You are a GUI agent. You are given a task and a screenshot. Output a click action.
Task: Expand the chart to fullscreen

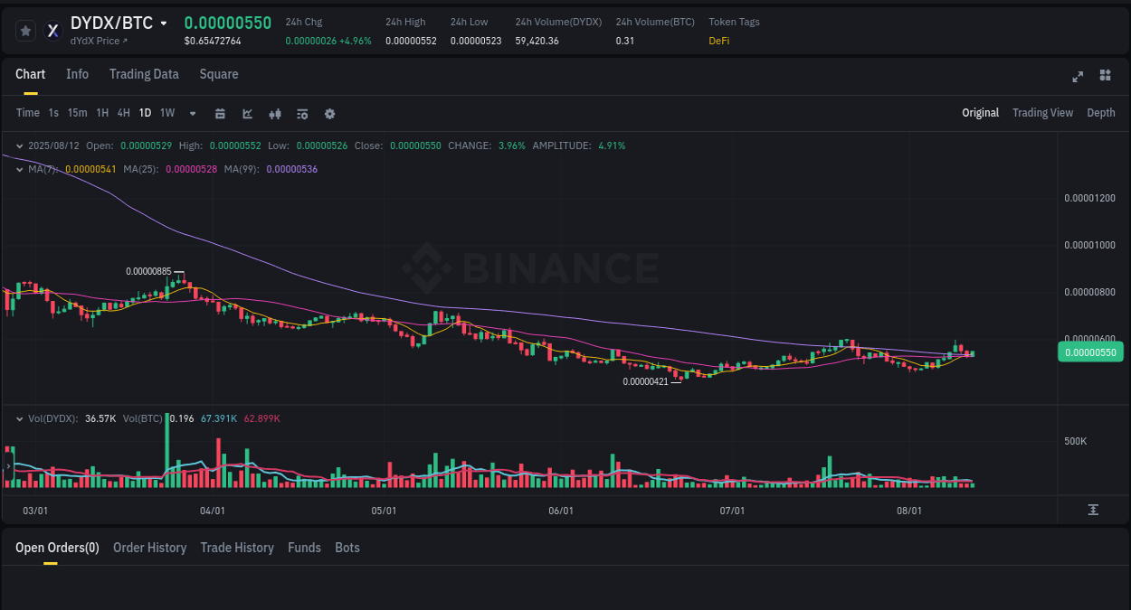coord(1078,77)
